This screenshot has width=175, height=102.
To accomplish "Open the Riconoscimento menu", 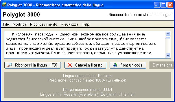I will 43,24.
